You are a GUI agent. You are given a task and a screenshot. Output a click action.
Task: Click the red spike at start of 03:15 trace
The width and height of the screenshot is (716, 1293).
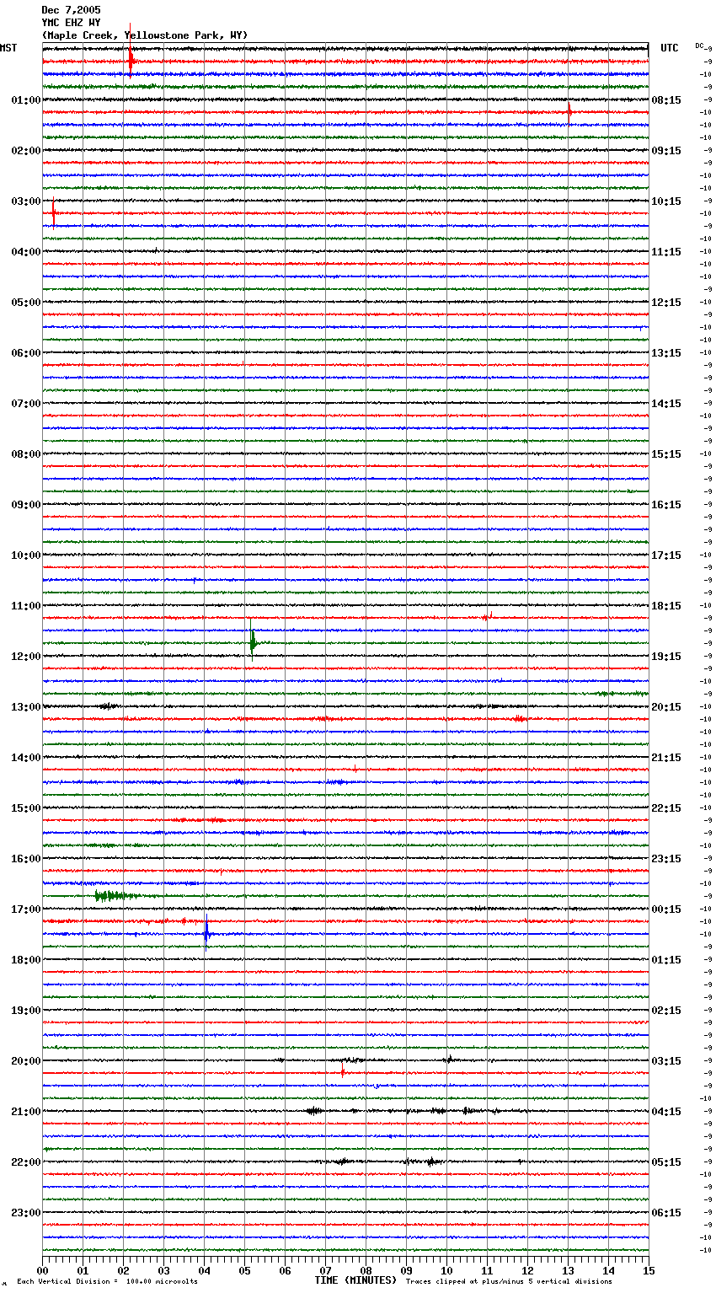point(53,213)
